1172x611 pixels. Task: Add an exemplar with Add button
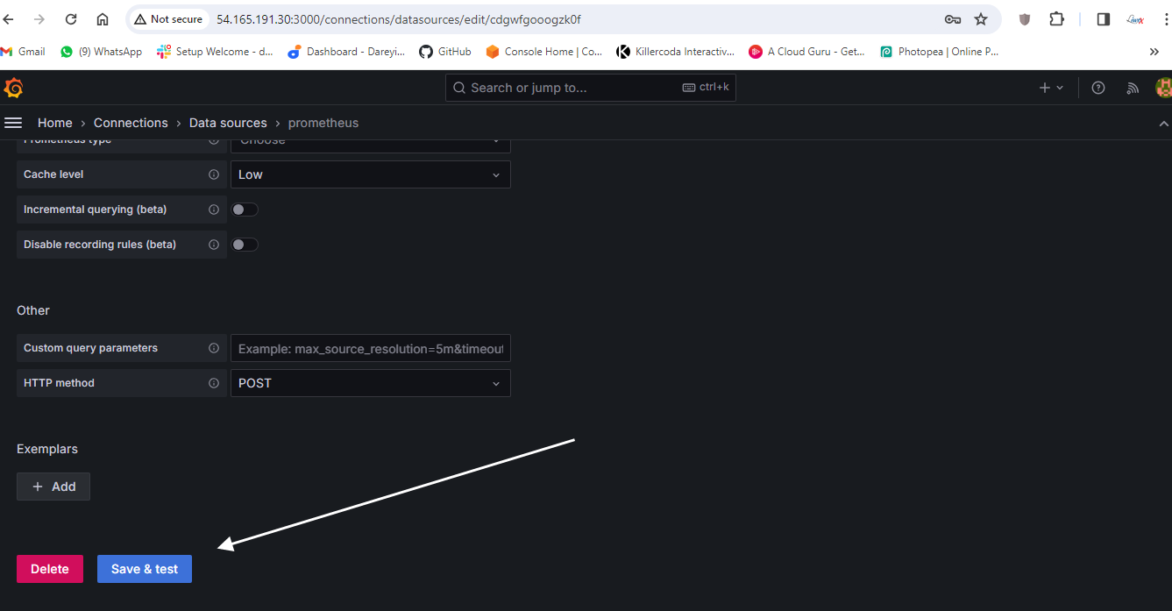click(x=53, y=487)
